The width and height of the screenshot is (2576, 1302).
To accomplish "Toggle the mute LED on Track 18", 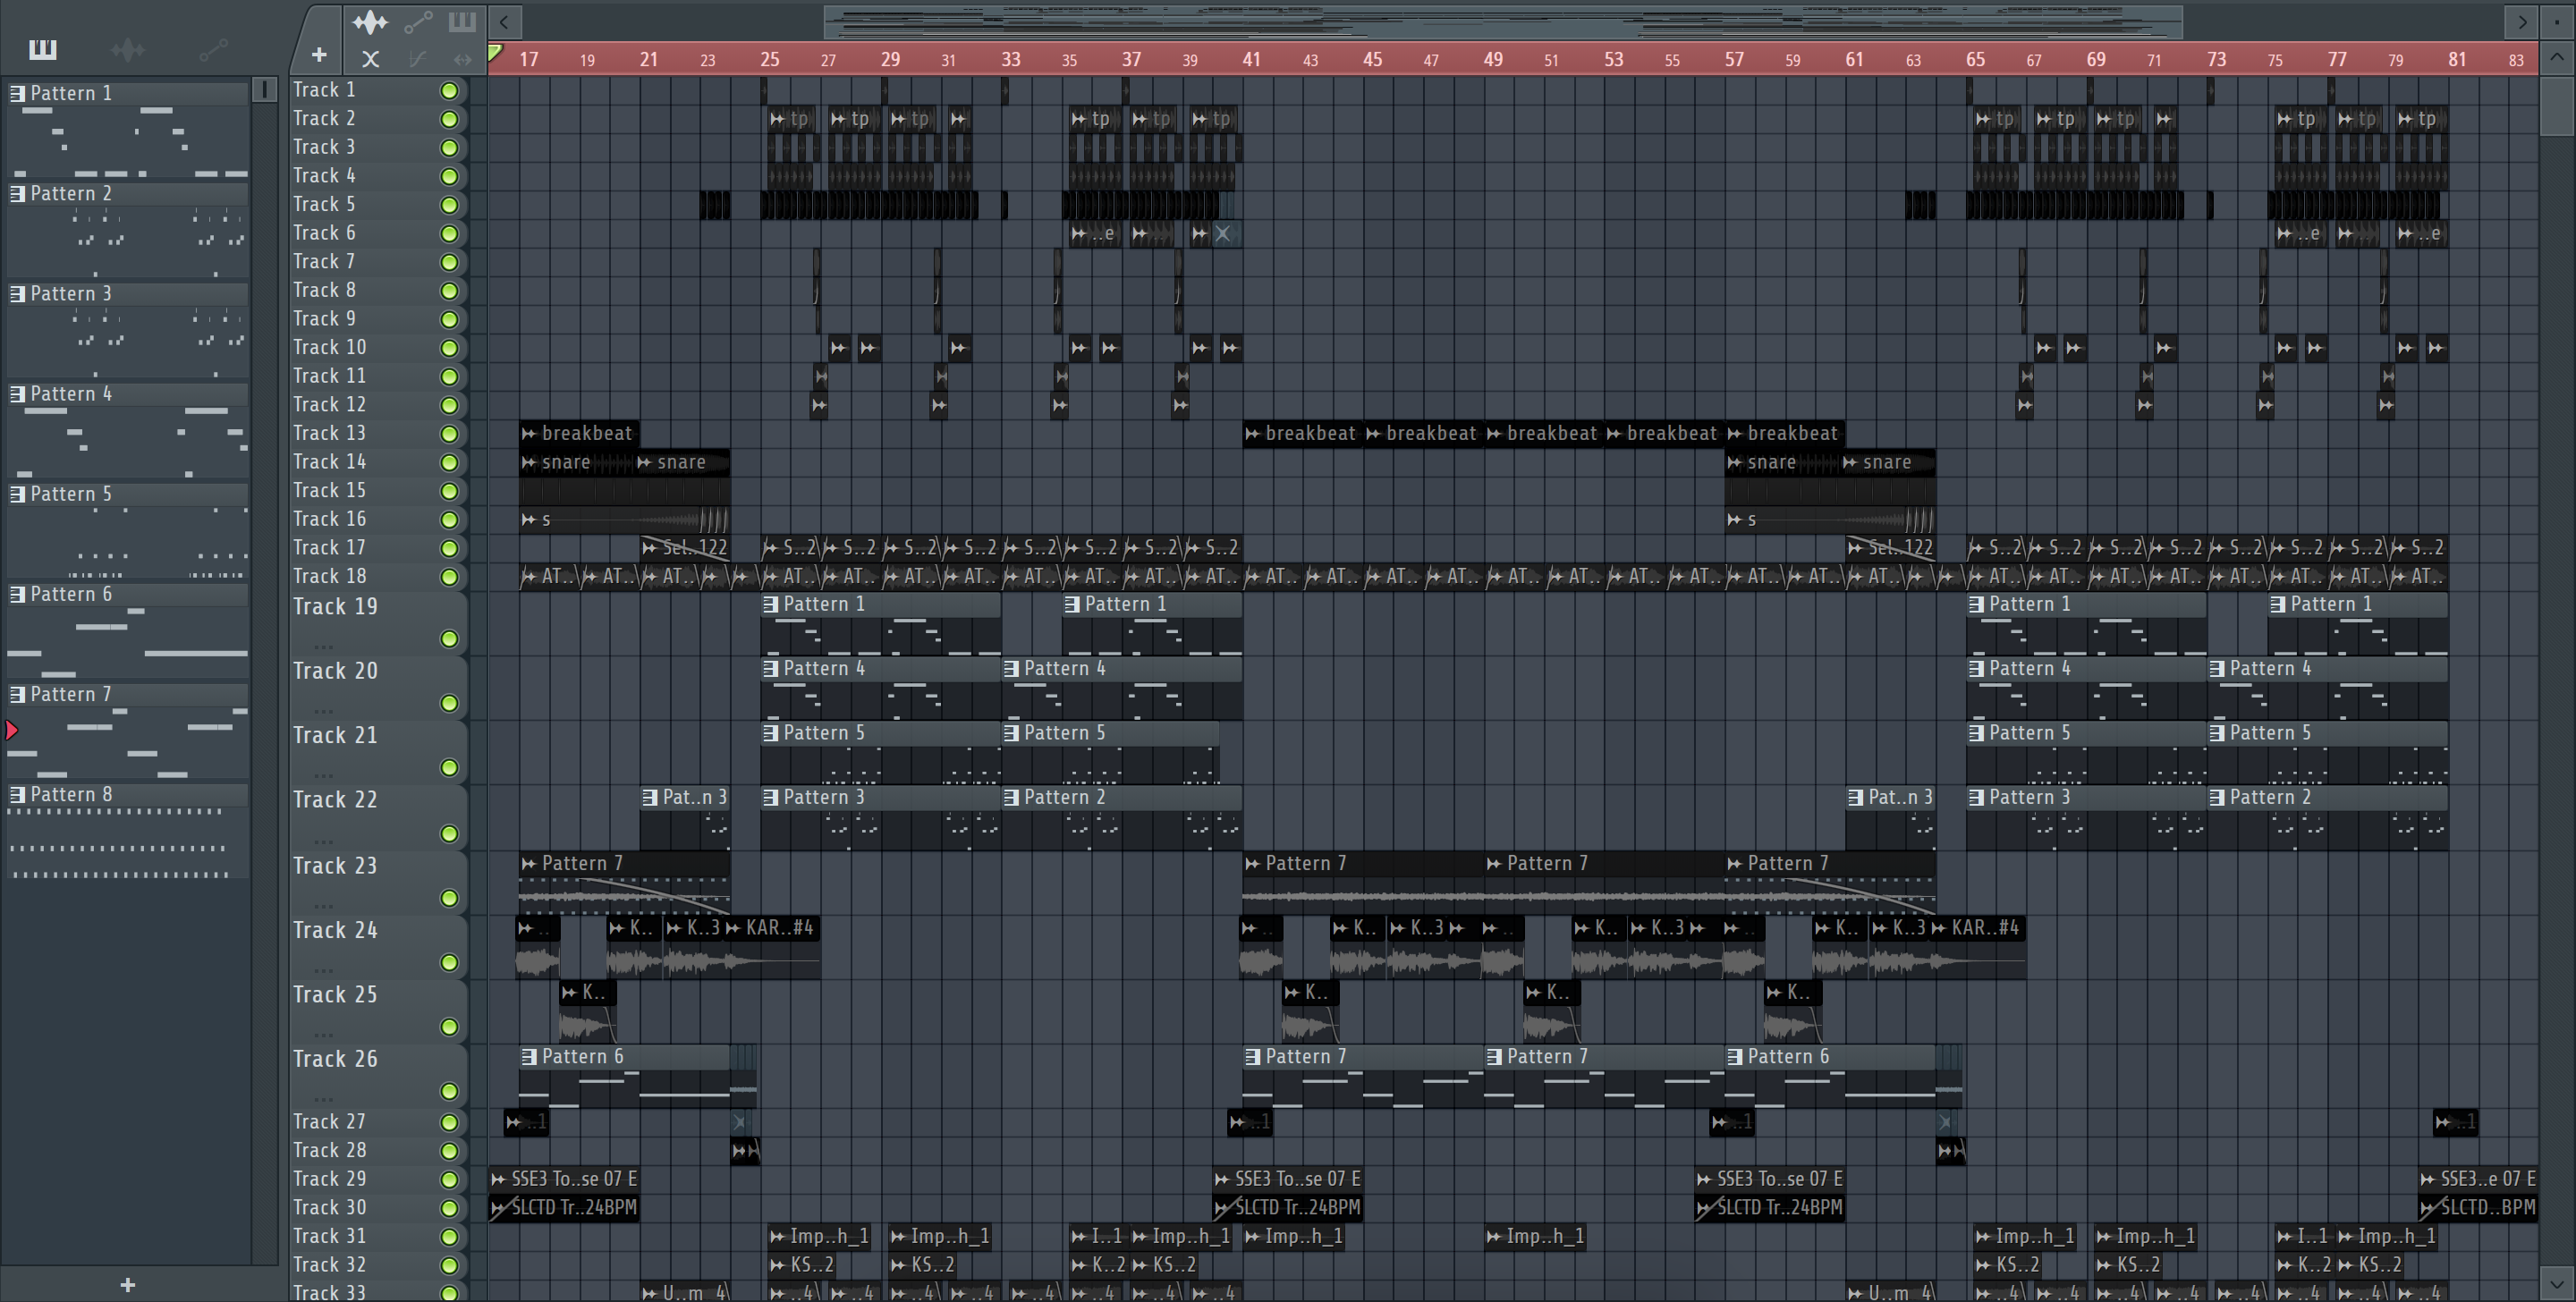I will (x=449, y=576).
